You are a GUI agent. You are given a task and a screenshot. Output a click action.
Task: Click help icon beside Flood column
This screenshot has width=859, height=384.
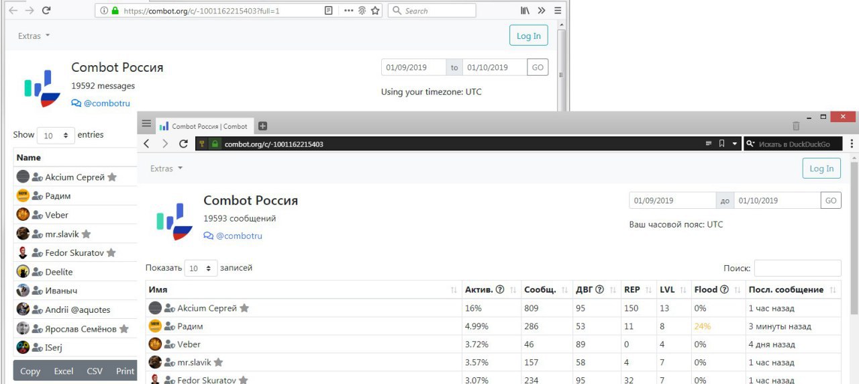coord(724,289)
